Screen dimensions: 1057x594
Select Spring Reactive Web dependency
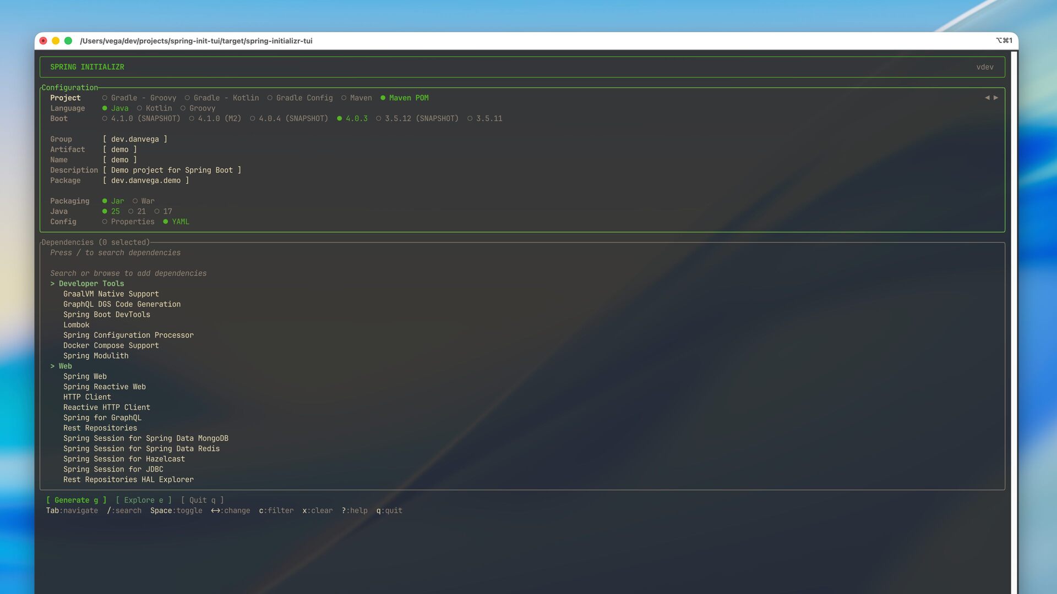(x=105, y=387)
